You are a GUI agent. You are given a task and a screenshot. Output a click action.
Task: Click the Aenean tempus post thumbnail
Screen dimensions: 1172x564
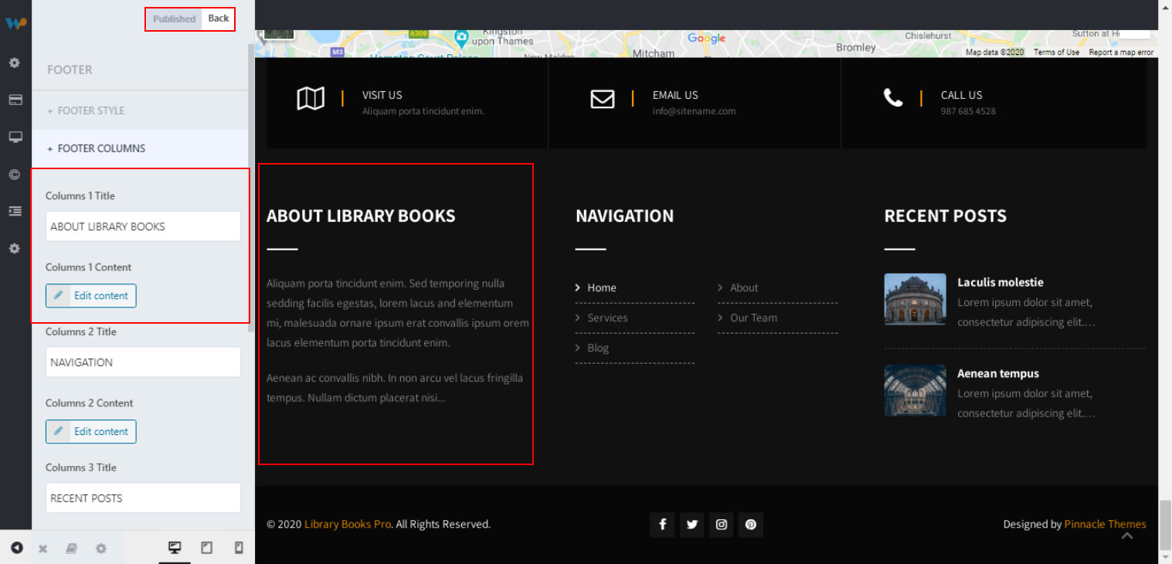pos(915,390)
